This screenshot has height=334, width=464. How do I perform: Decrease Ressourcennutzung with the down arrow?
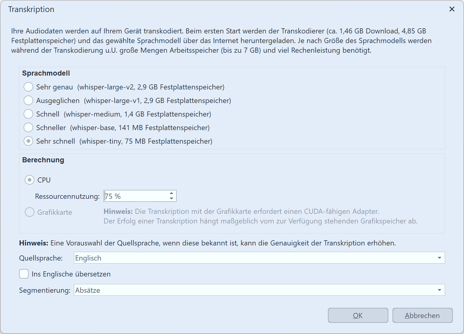[x=171, y=198]
